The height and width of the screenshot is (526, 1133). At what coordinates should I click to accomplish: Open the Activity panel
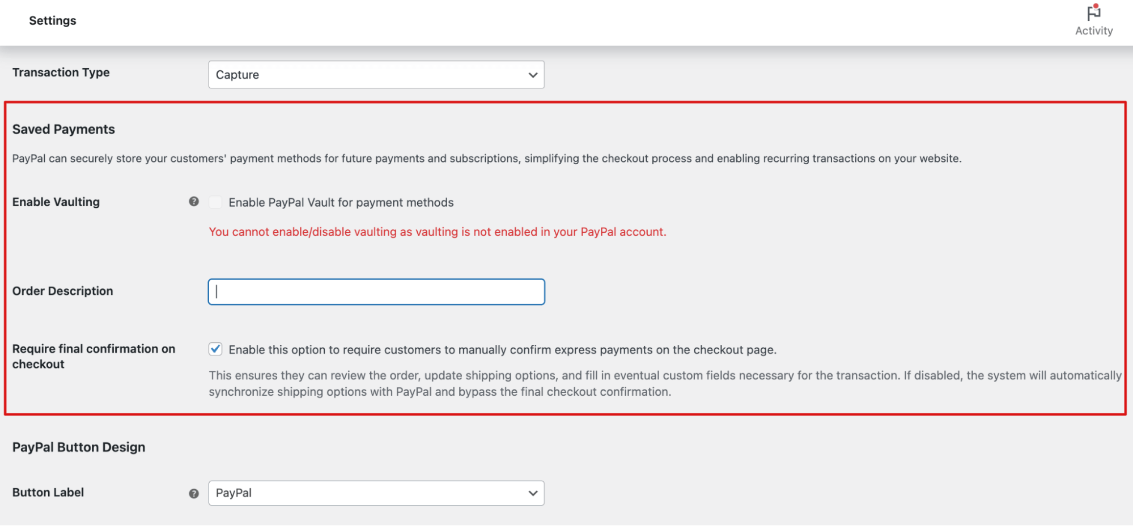1093,20
